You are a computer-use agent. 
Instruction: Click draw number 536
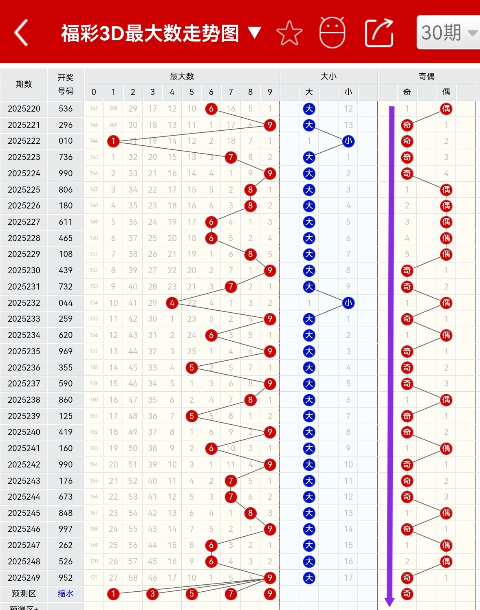(66, 109)
